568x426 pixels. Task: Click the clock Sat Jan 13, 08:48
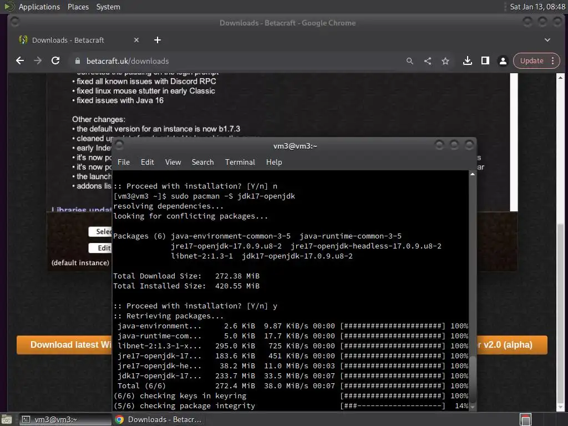coord(537,7)
